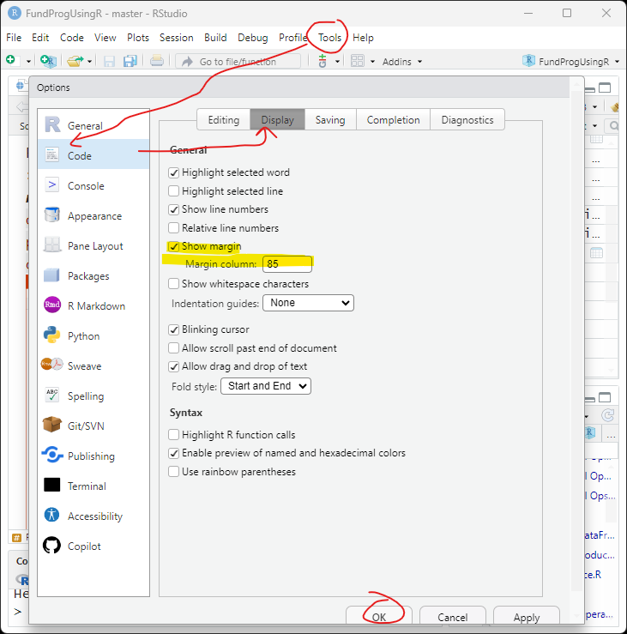627x634 pixels.
Task: Expand the Addins dropdown
Action: (401, 62)
